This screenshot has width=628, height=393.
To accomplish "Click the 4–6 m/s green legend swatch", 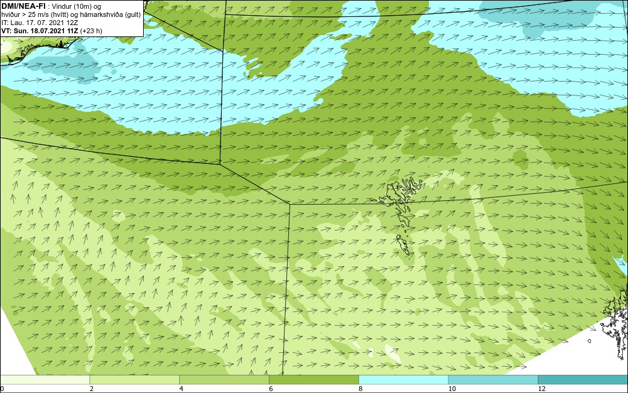I will point(224,380).
